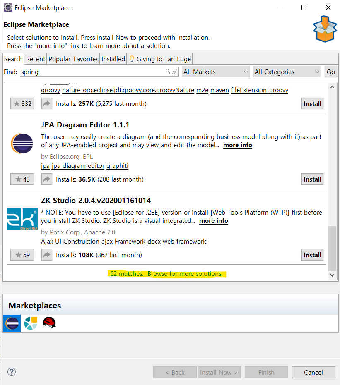Screen dimensions: 340x385
Task: Maximize the Eclipse Marketplace window
Action: coord(304,7)
